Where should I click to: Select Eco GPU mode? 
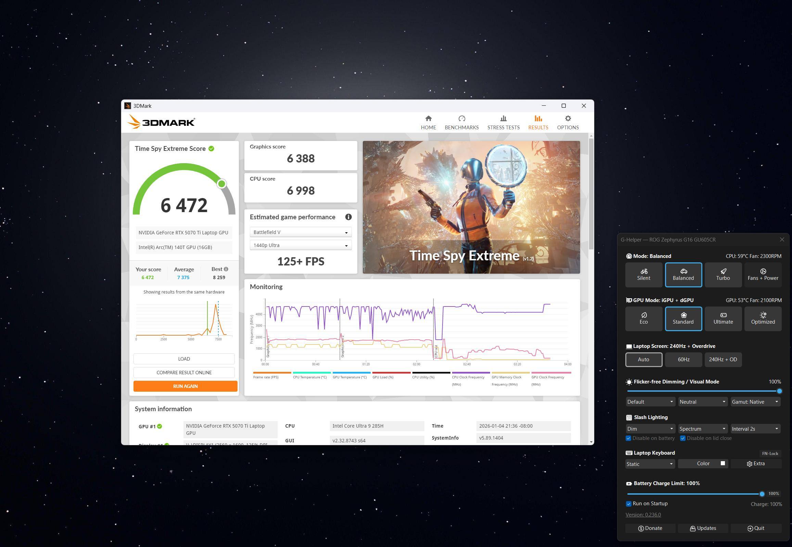[643, 318]
